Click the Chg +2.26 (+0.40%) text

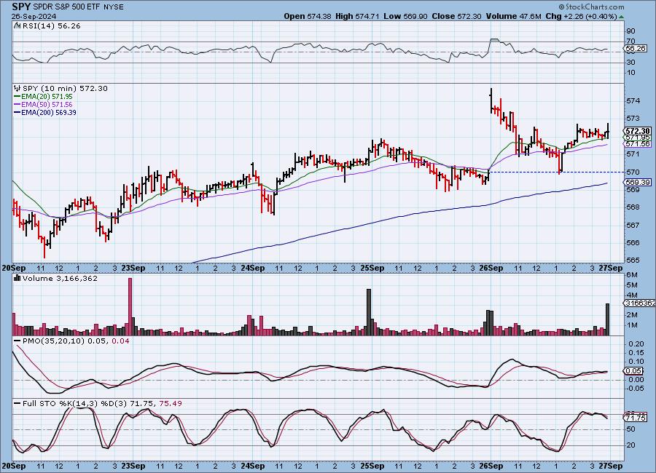click(581, 16)
